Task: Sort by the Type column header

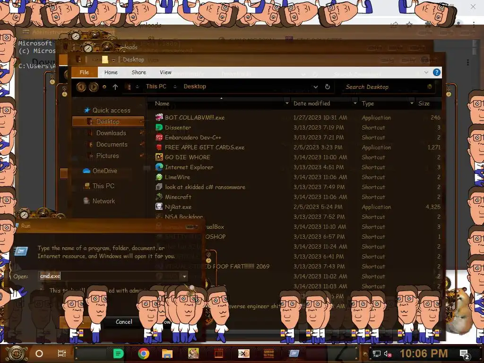Action: point(368,104)
